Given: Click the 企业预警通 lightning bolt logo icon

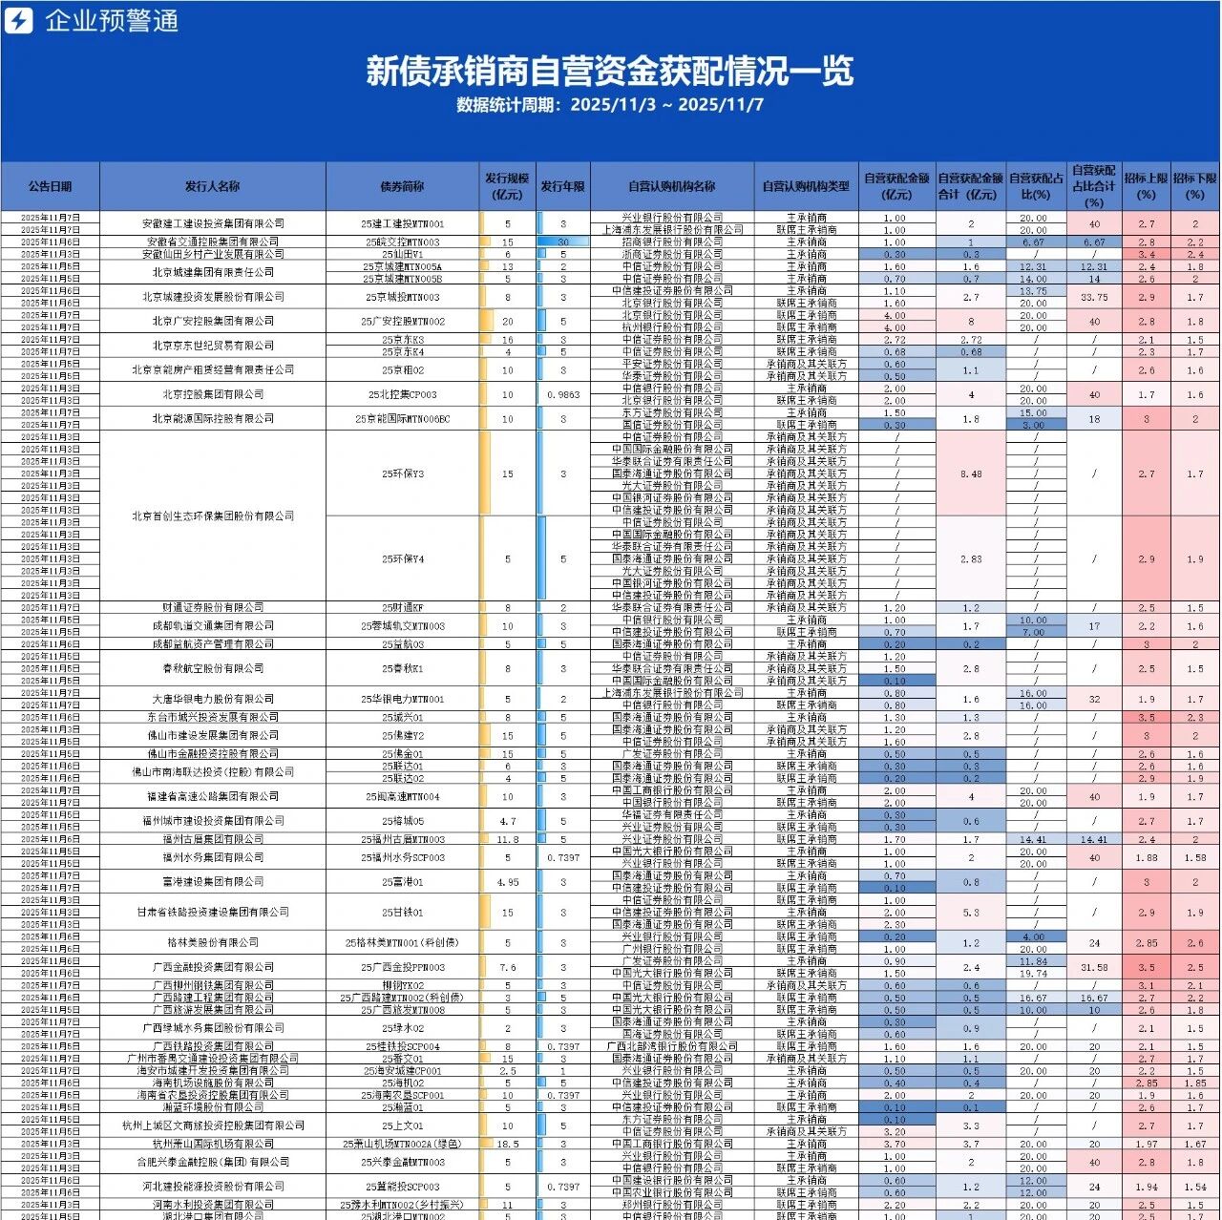Looking at the screenshot, I should (21, 20).
